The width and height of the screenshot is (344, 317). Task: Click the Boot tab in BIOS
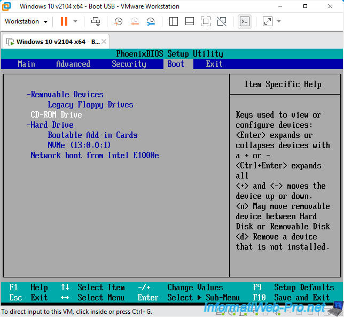(176, 64)
